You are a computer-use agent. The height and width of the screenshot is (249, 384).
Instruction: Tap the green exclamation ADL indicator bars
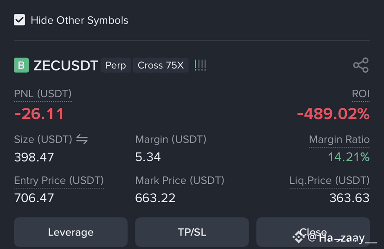click(x=200, y=65)
